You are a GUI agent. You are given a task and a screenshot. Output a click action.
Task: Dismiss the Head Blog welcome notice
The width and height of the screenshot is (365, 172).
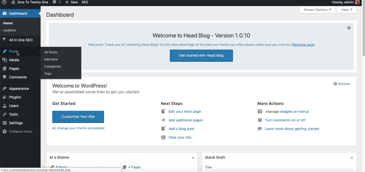(349, 28)
